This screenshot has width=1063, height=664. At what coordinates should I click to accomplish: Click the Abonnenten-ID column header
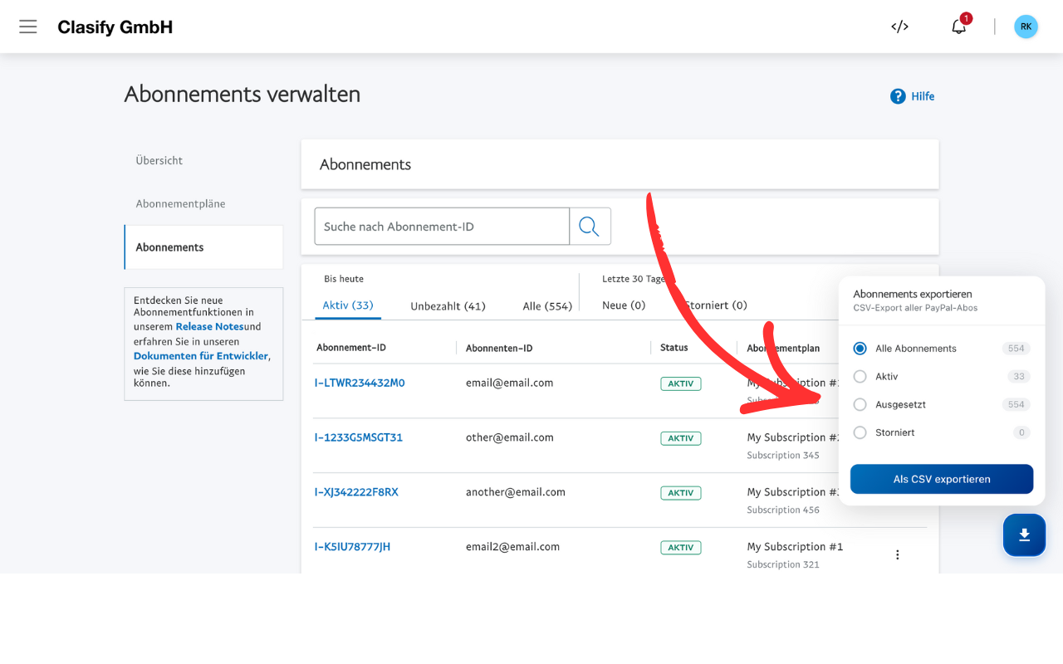click(499, 348)
